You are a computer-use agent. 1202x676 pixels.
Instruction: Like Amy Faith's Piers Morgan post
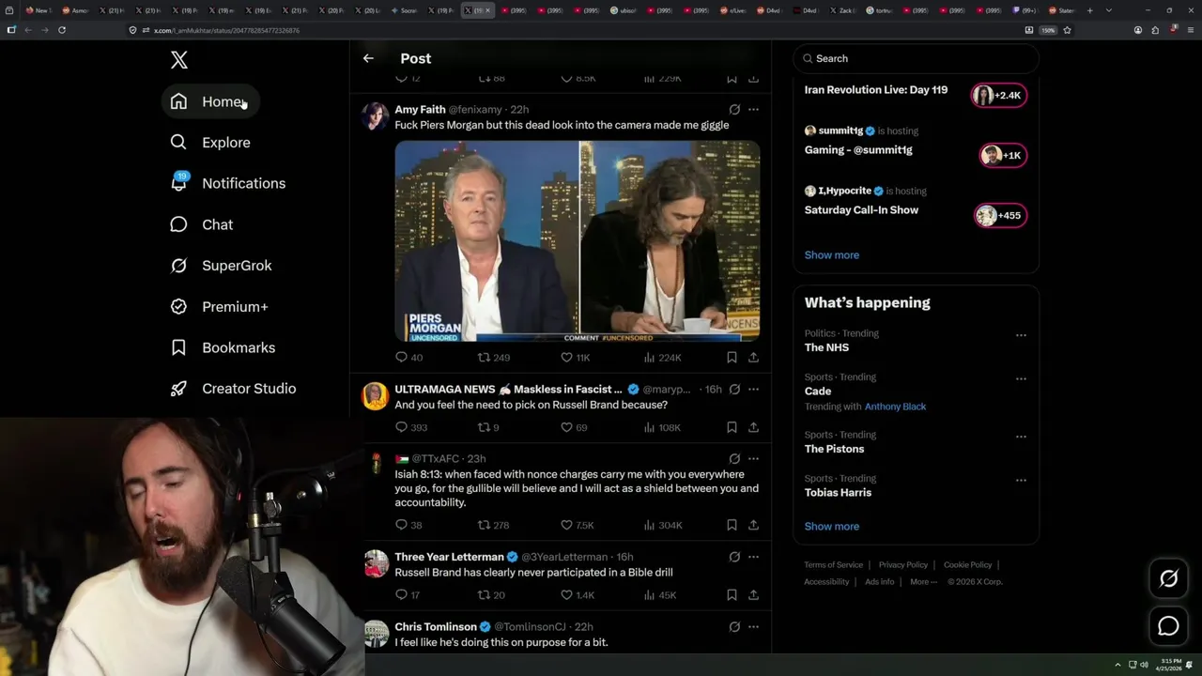[575, 358]
